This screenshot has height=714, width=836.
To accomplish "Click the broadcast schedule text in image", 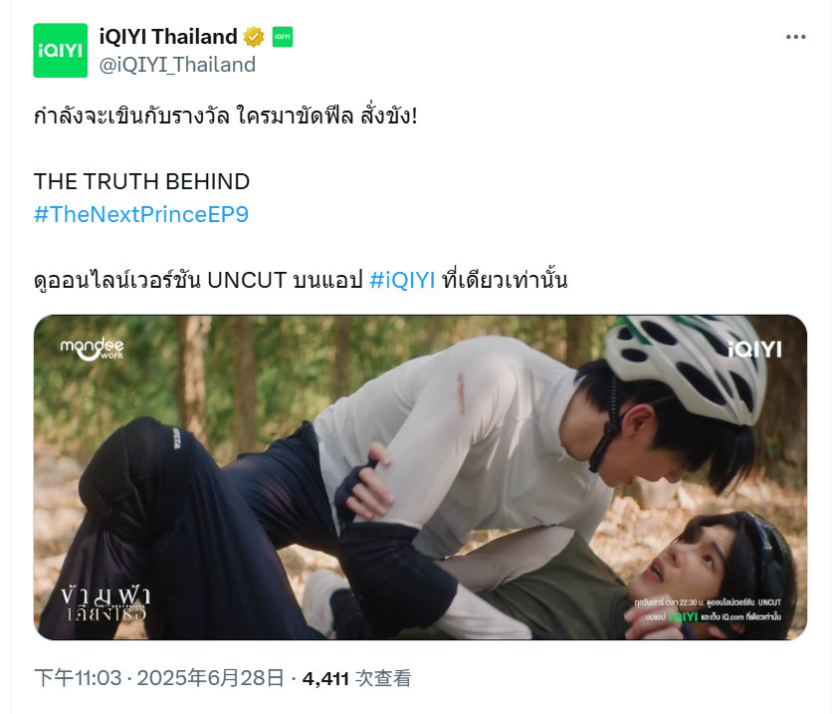I will 708,609.
